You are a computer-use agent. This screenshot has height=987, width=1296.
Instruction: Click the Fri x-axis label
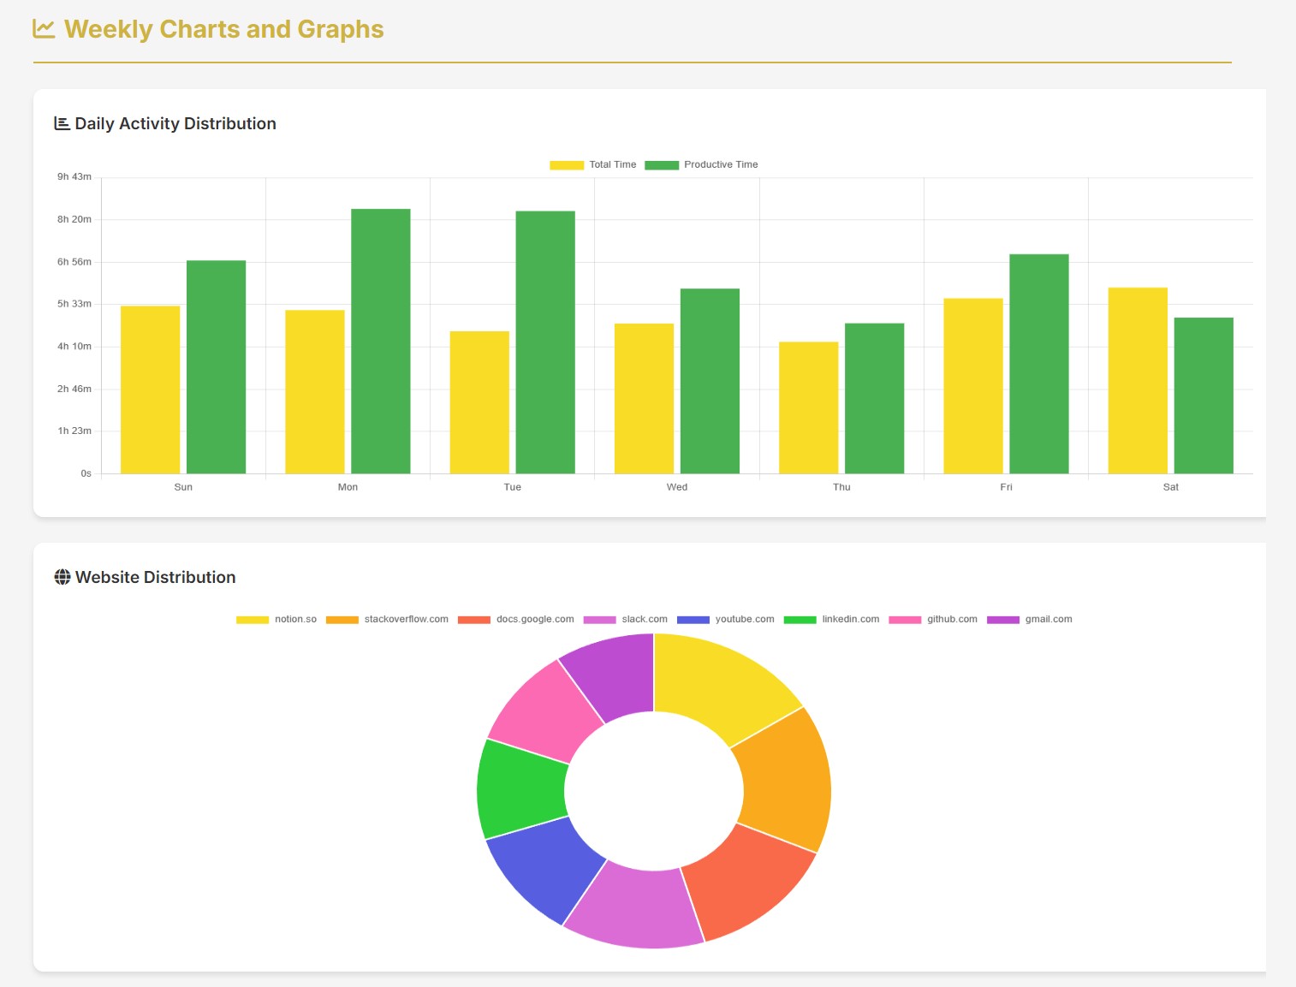point(1006,487)
